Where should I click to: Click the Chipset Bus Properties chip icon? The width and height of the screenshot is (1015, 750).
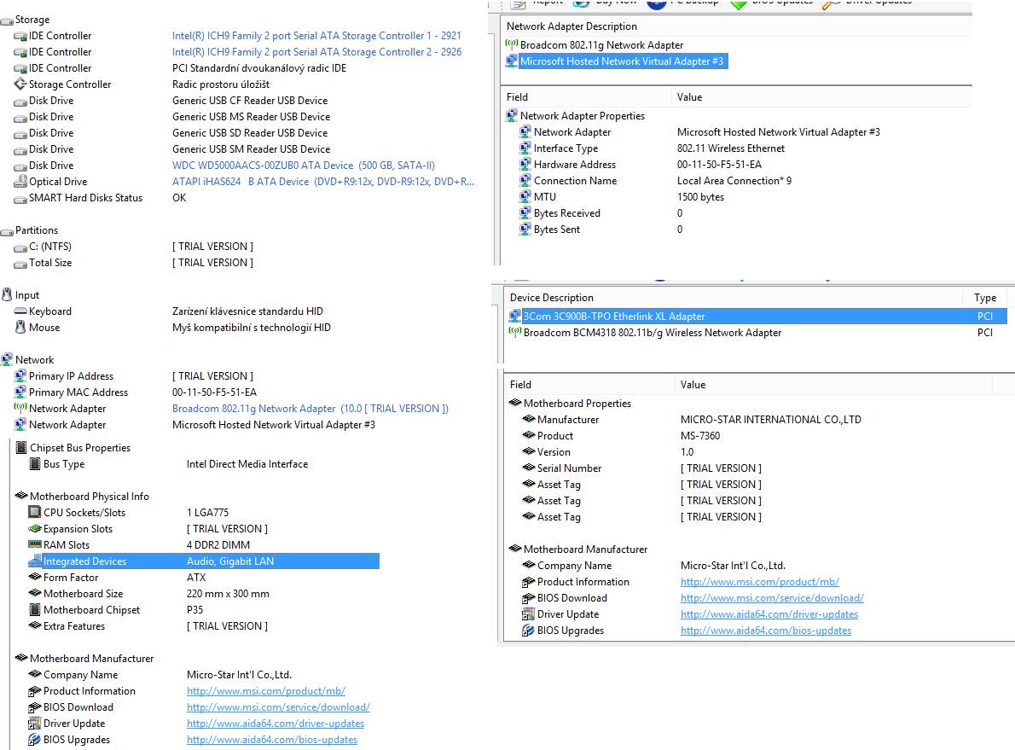[21, 448]
